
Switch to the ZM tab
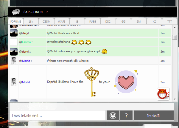(139, 21)
